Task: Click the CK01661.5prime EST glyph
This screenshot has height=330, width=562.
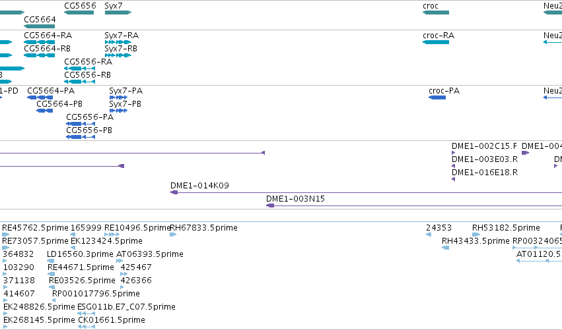Action: pos(87,327)
